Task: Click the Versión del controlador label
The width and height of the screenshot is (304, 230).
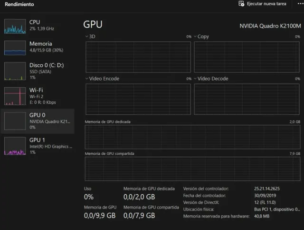Action: coord(206,189)
